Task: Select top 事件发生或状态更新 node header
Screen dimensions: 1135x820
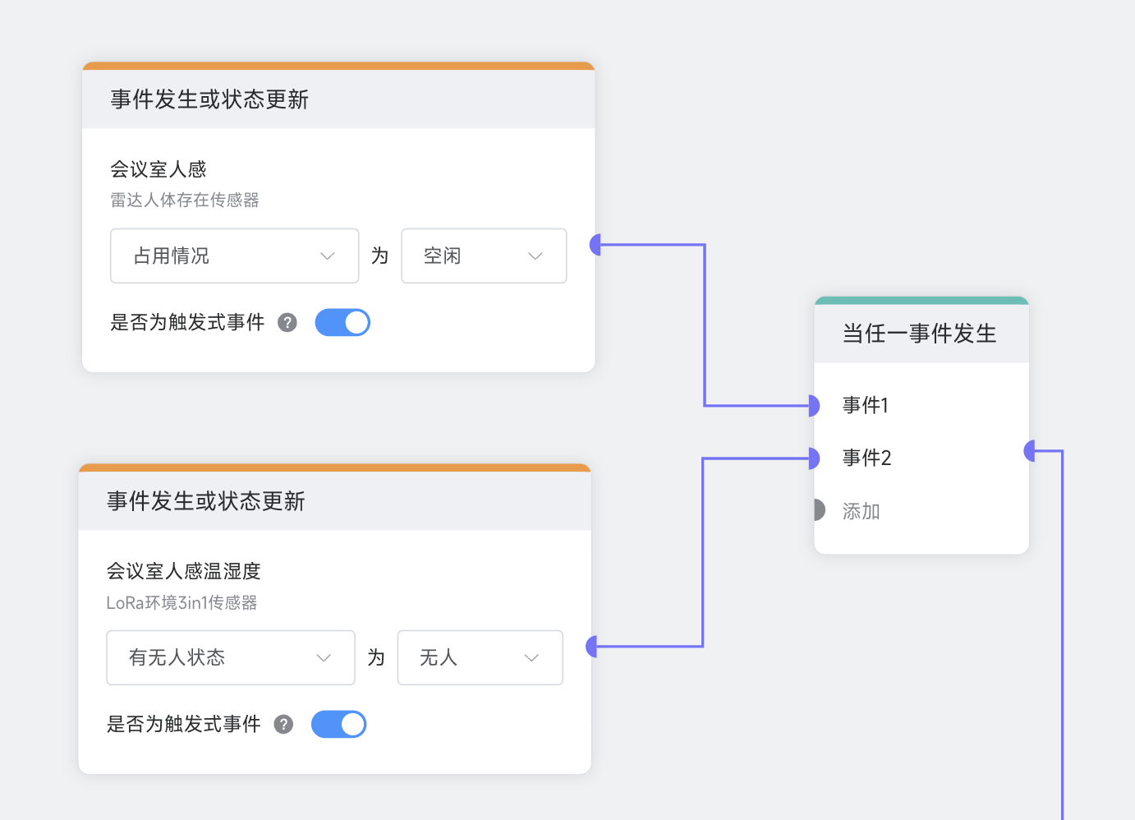Action: point(338,99)
